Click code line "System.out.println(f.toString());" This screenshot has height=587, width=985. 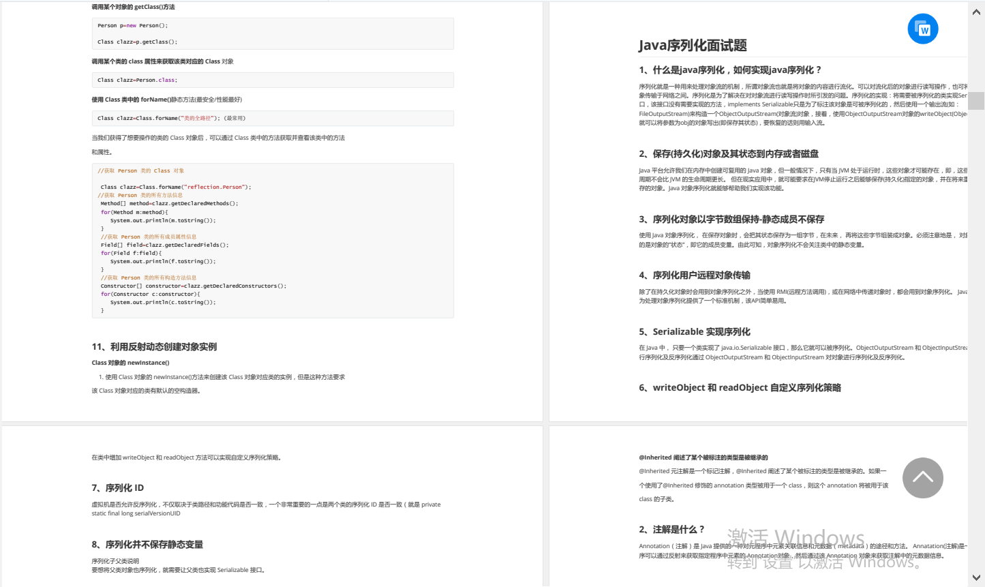pos(163,261)
